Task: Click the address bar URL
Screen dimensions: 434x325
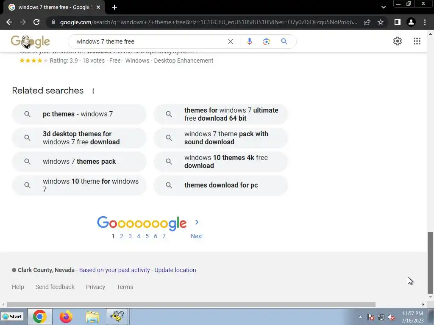Action: coord(208,22)
